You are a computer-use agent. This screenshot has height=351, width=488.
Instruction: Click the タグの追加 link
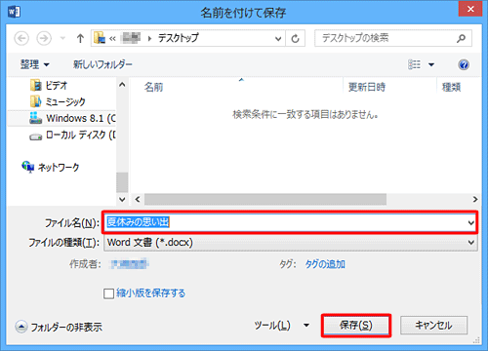coord(325,264)
